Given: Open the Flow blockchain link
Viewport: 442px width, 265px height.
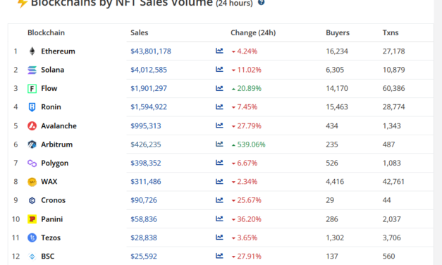Looking at the screenshot, I should pyautogui.click(x=49, y=88).
